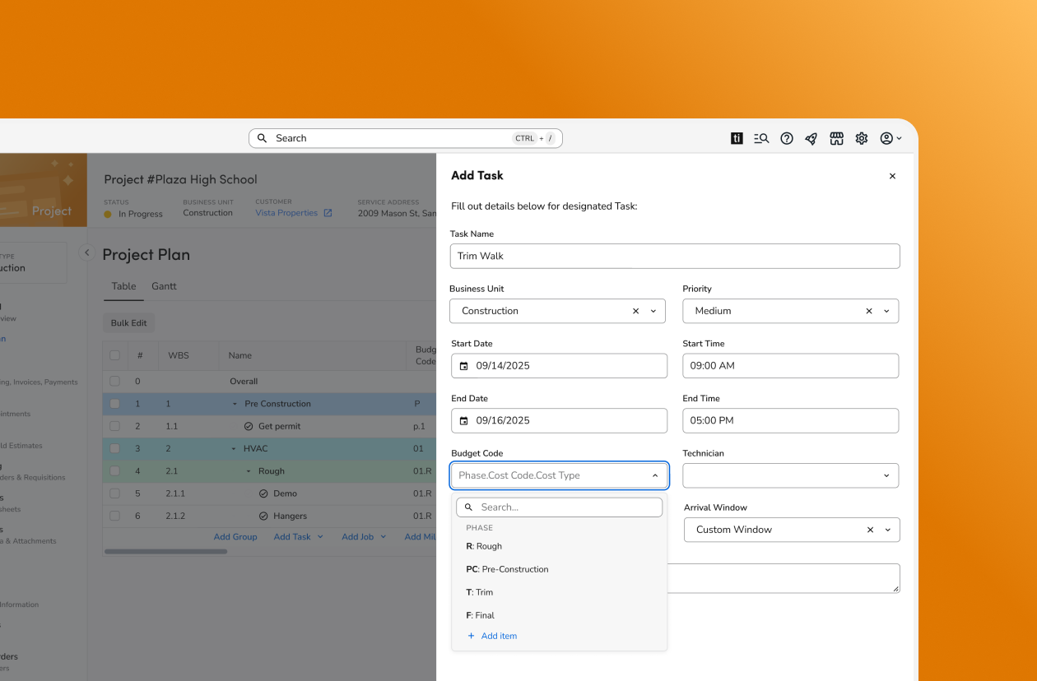Click the top Search bar field
1037x681 pixels.
click(x=406, y=138)
